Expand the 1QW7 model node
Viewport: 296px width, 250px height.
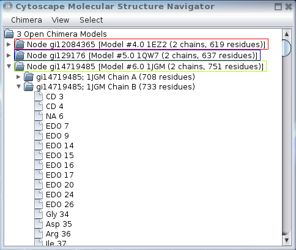[x=9, y=55]
